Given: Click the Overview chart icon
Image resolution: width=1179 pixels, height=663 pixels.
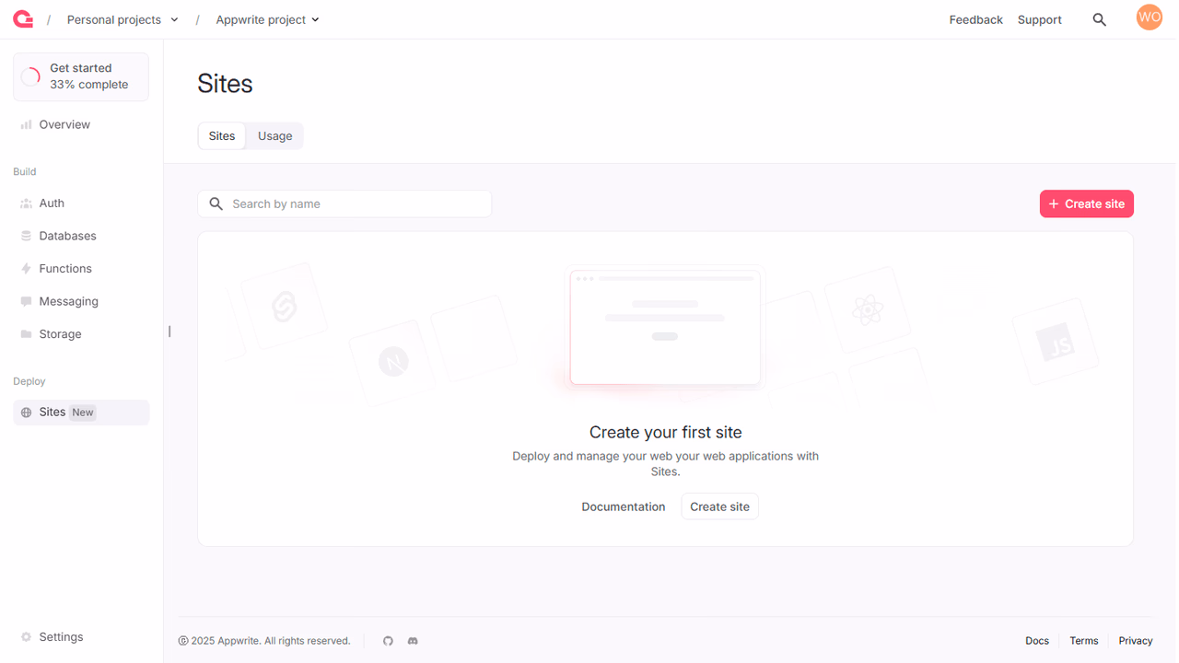Looking at the screenshot, I should (26, 124).
